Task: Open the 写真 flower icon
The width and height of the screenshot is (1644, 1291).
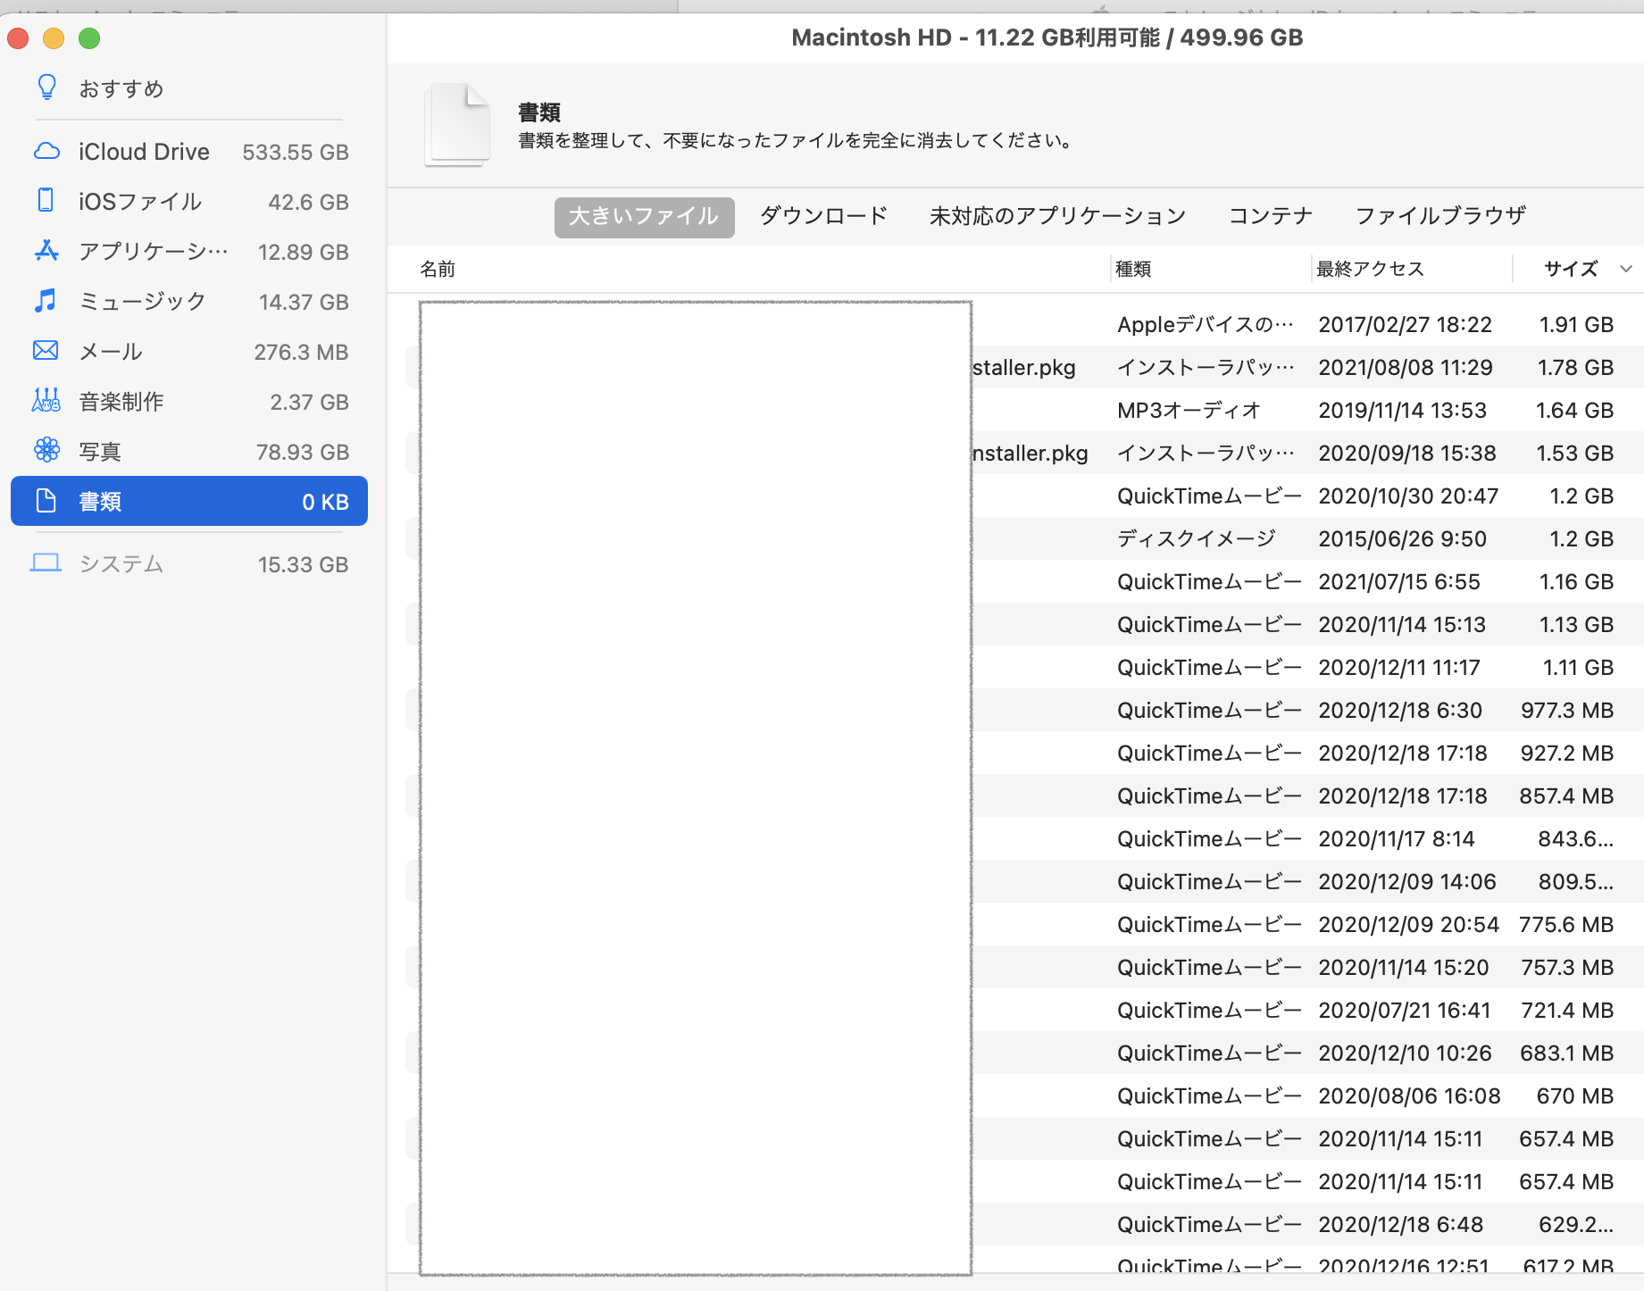Action: 46,451
